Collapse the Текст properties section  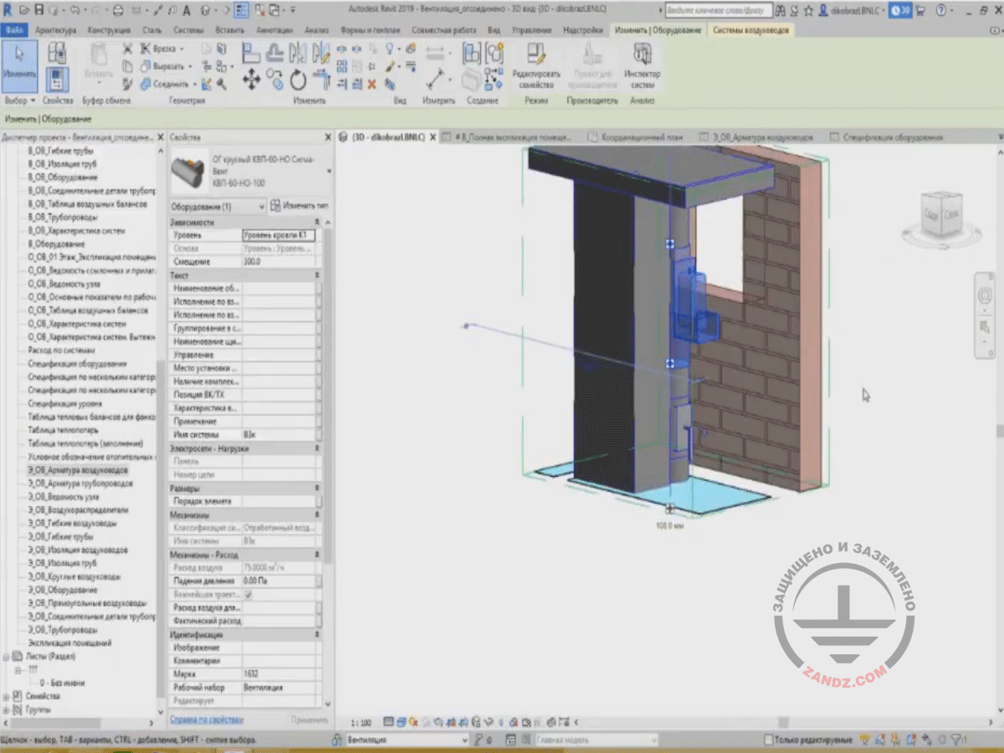[316, 275]
